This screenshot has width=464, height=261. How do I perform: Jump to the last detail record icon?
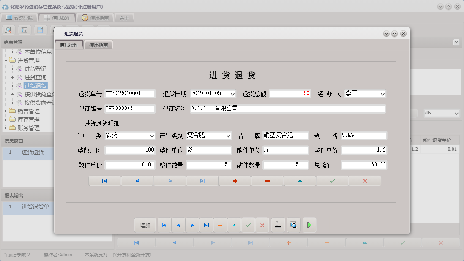click(202, 181)
